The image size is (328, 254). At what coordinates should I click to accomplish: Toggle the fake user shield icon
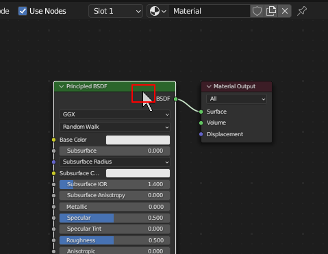coord(257,11)
